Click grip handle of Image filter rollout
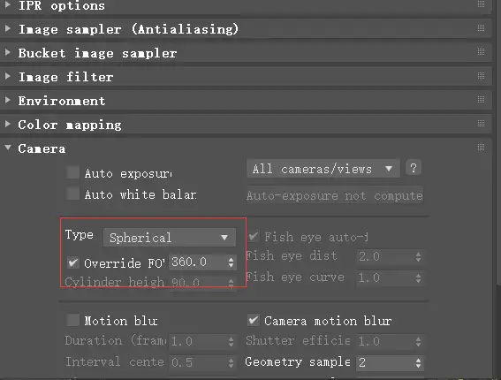Screen dimensions: 501x380 (481, 76)
